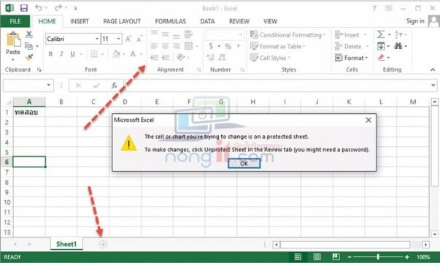Click the Font Color letter A icon
Viewport: 440px width, 263px height.
point(133,54)
